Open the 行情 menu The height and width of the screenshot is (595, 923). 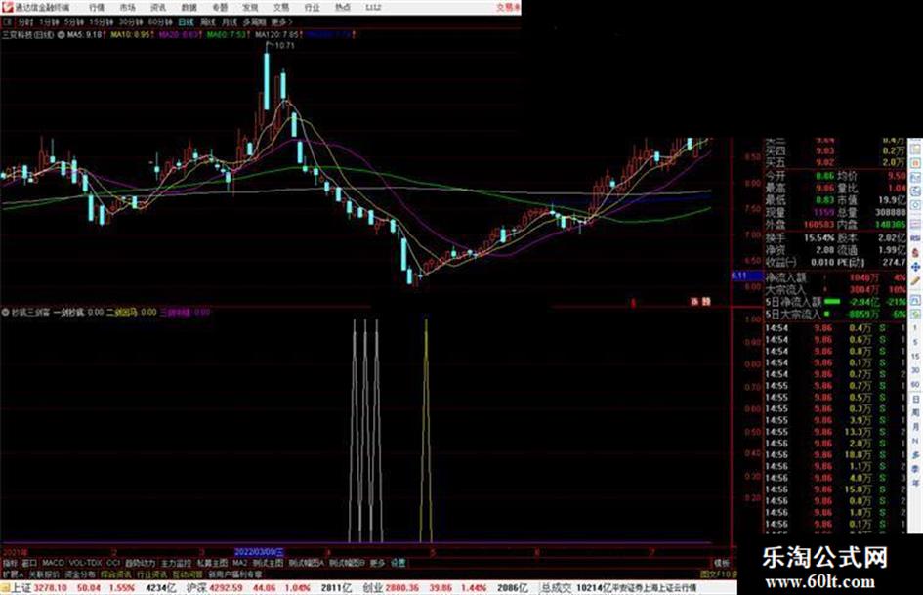point(97,8)
